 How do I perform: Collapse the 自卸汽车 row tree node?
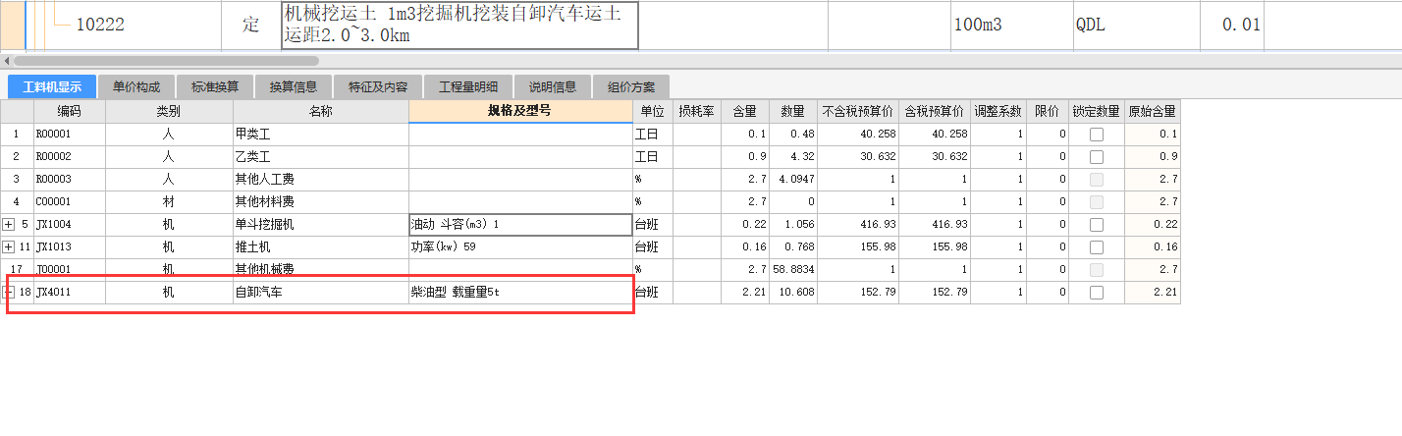tap(10, 292)
